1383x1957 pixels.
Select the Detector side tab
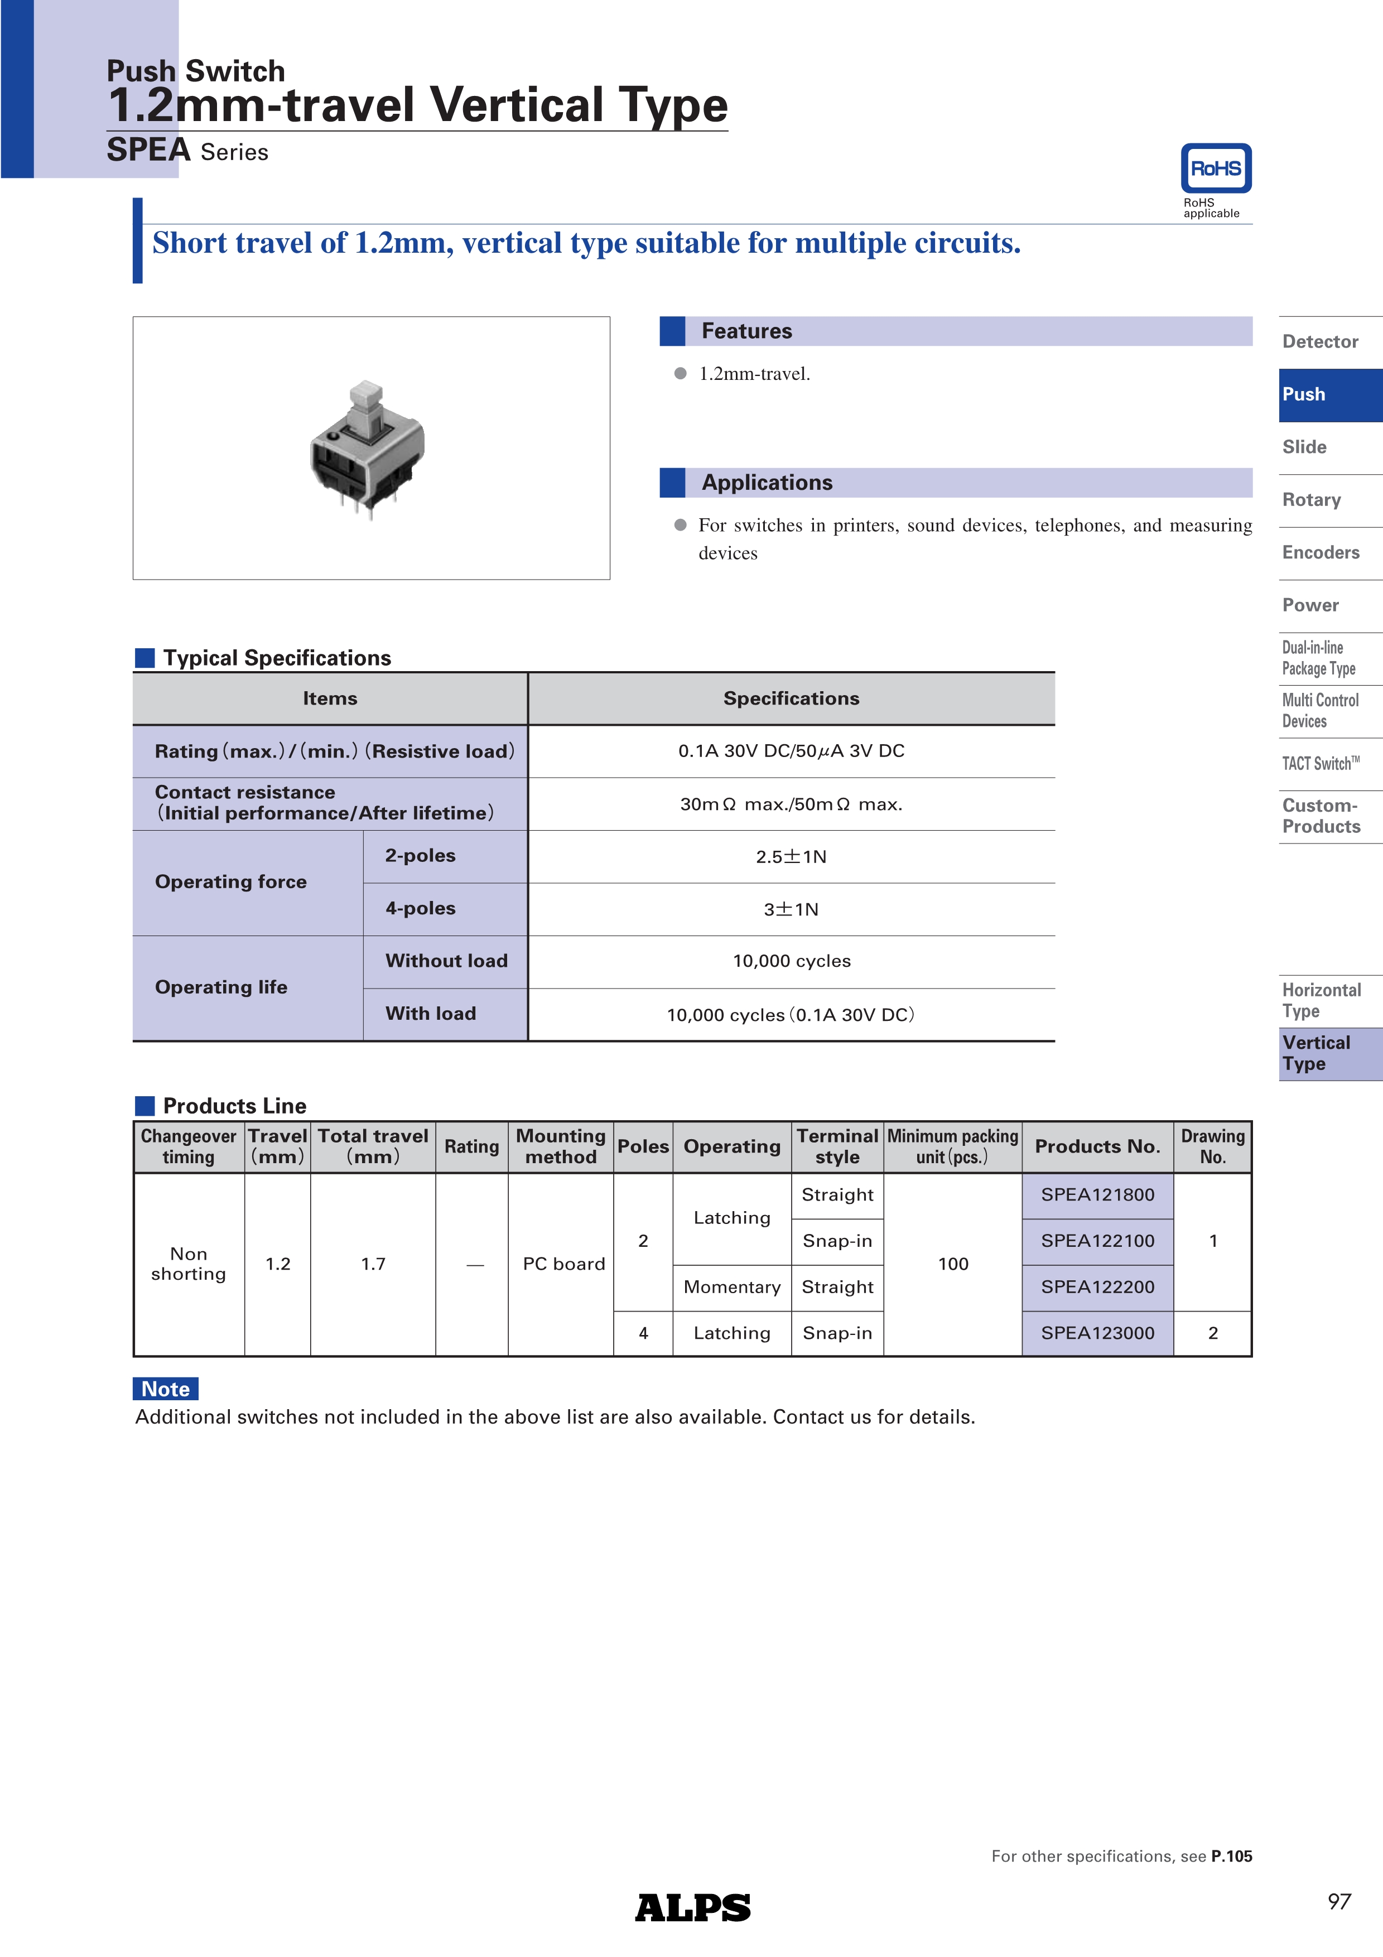coord(1320,342)
